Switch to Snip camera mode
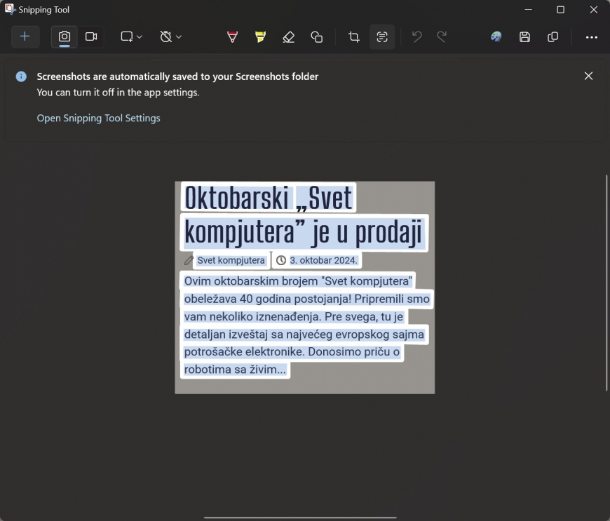Viewport: 610px width, 521px height. [65, 36]
